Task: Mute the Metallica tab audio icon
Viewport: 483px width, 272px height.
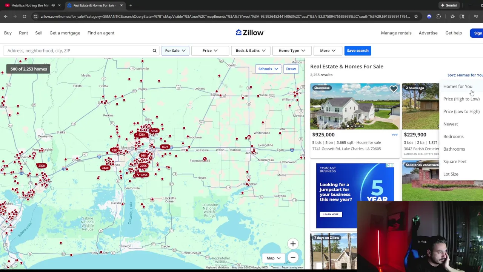Action: [53, 5]
